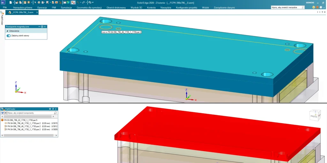Viewport: 327px width, 163px height.
Task: Collapse the Ustawienia section
Action: (x=7, y=31)
